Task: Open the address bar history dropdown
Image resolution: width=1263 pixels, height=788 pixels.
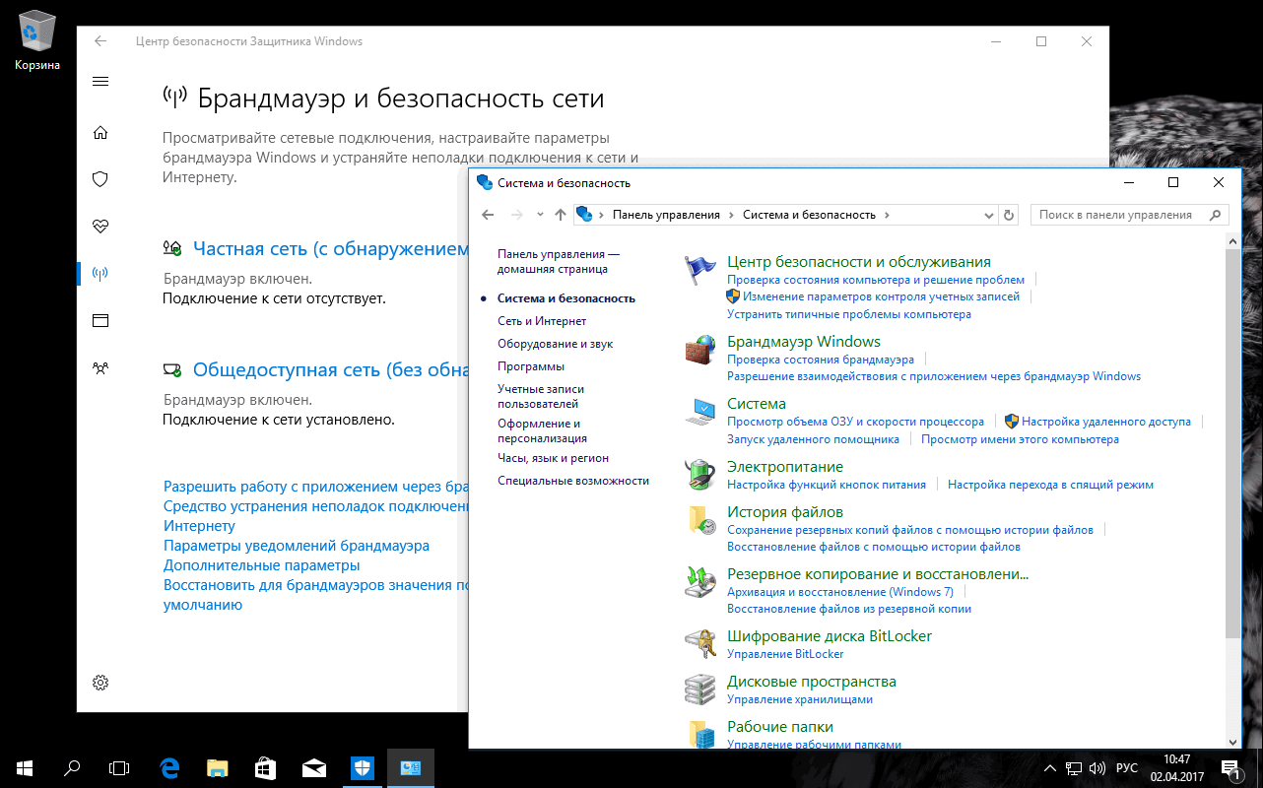Action: tap(989, 215)
